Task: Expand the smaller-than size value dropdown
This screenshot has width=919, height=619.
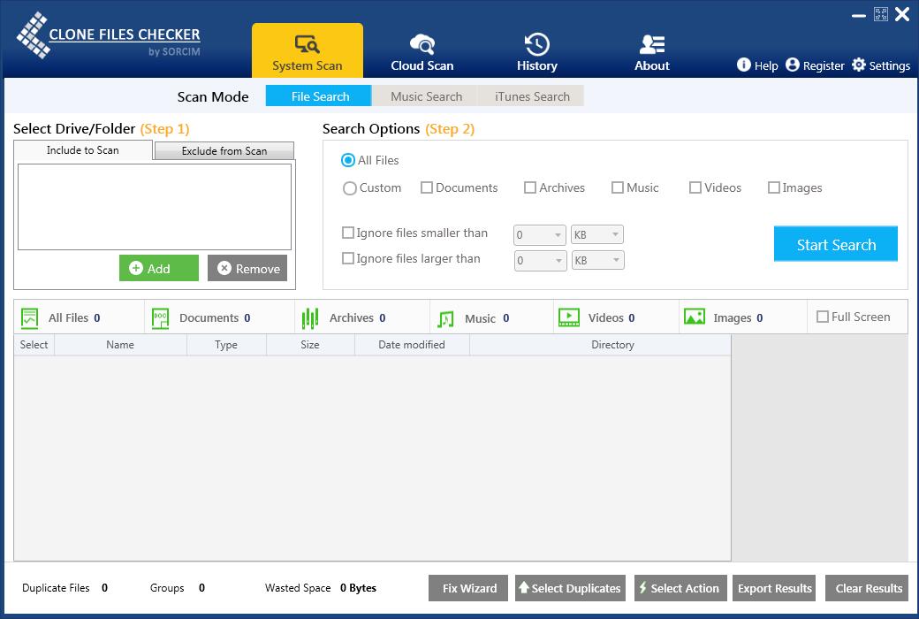Action: tap(558, 235)
